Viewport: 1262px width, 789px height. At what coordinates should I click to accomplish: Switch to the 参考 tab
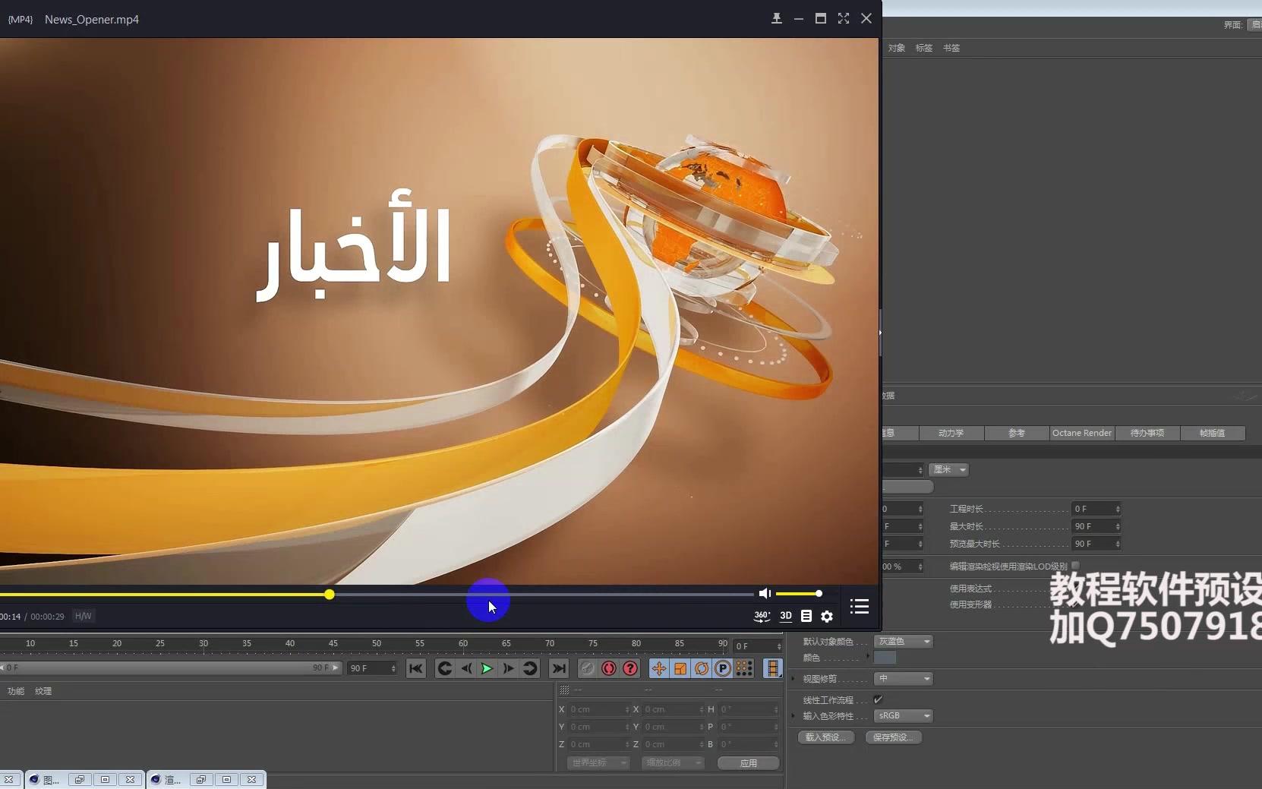(x=1017, y=433)
